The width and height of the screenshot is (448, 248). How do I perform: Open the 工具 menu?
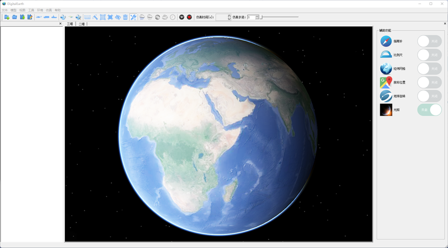(x=31, y=10)
